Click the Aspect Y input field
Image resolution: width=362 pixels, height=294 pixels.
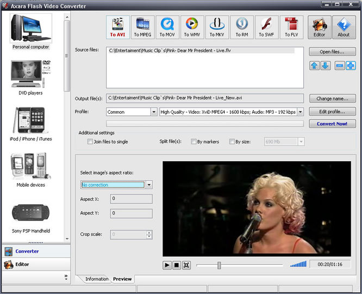[x=132, y=213]
